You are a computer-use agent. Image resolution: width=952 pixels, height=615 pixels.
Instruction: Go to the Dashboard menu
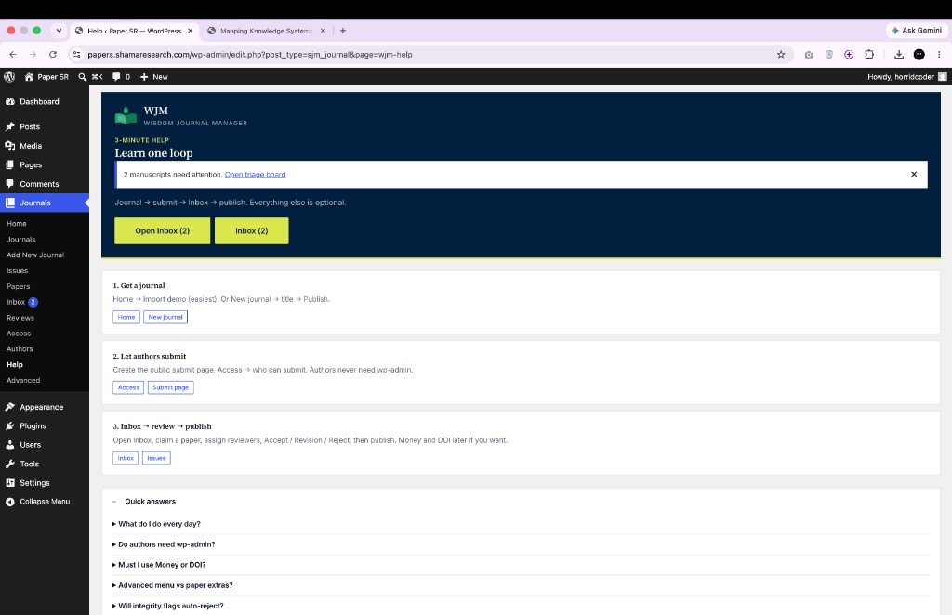39,102
